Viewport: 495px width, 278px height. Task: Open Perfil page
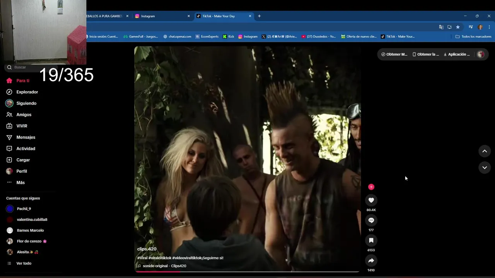17,171
